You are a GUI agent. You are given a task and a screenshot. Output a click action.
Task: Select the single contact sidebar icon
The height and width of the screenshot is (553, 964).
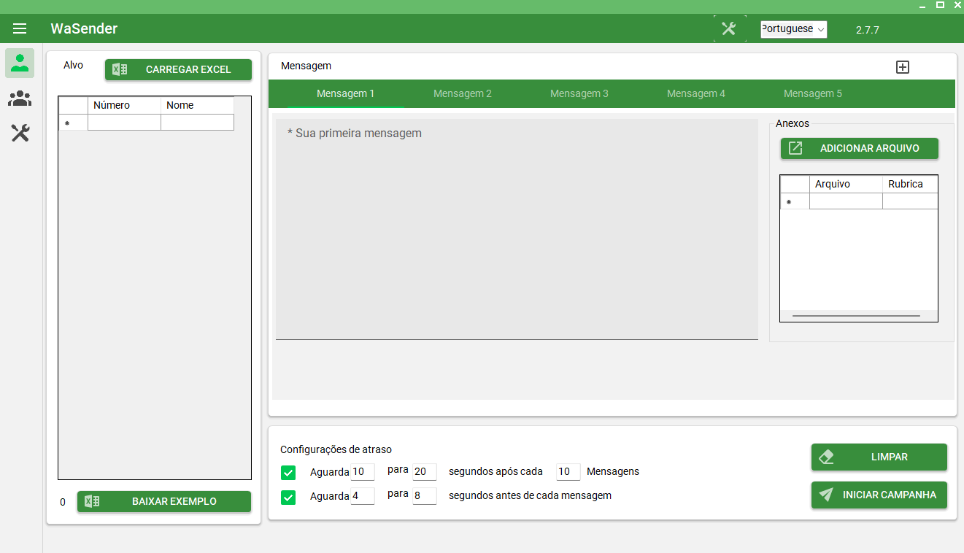[x=20, y=63]
